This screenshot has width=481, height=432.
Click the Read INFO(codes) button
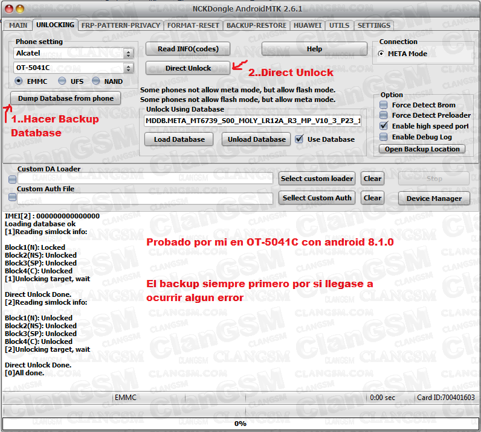(x=188, y=49)
